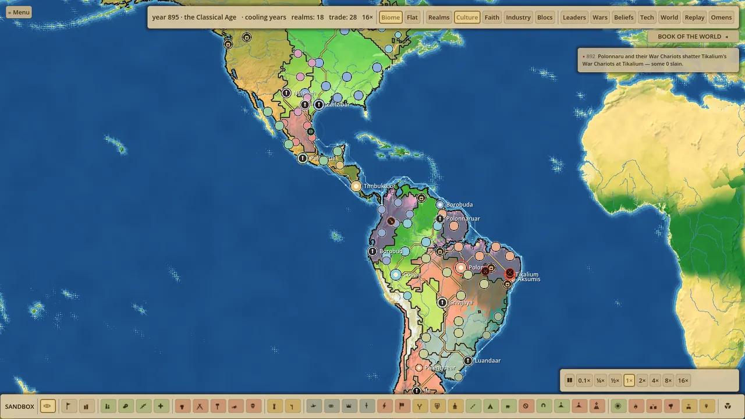Set simulation speed to 8×
This screenshot has height=419, width=745.
click(668, 381)
